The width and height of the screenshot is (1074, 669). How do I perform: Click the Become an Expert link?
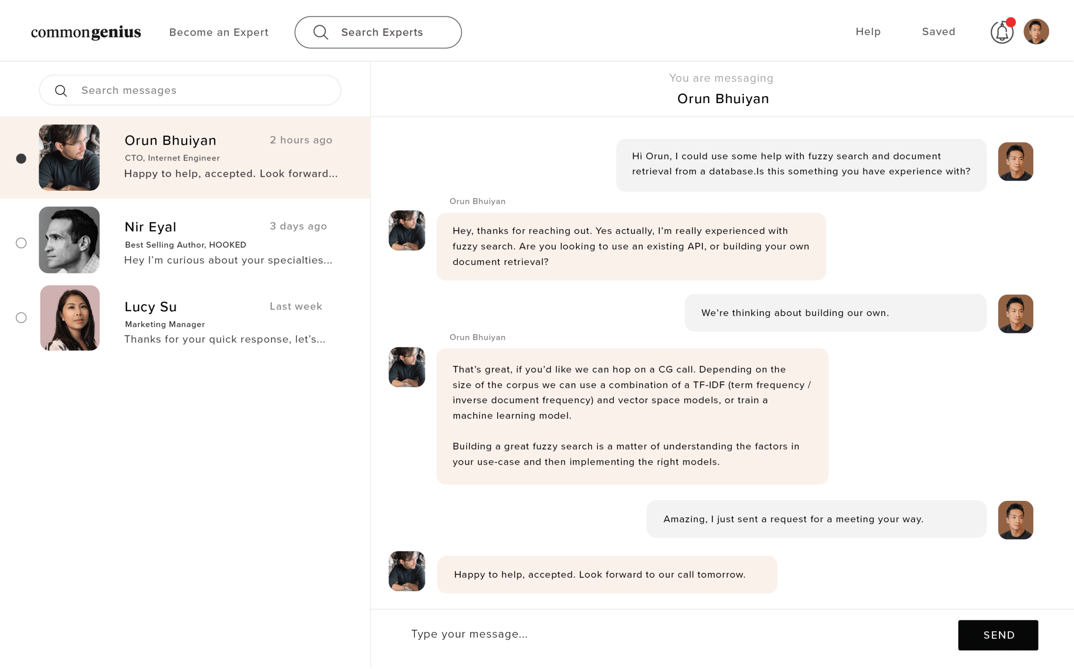[219, 32]
